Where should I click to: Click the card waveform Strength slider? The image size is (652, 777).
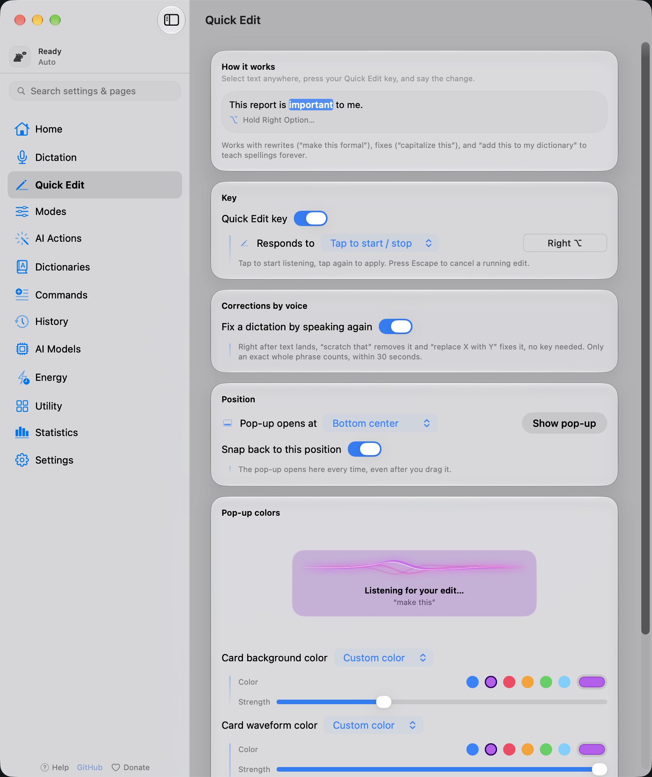442,769
